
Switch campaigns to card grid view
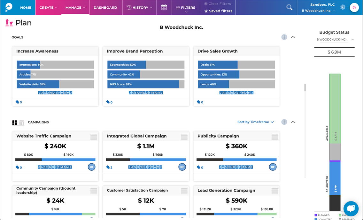click(x=15, y=122)
